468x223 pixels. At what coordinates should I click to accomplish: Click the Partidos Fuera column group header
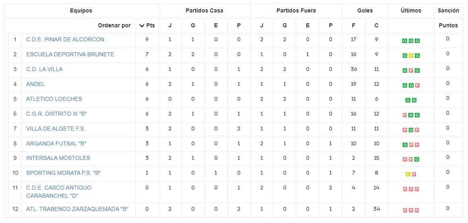point(296,11)
